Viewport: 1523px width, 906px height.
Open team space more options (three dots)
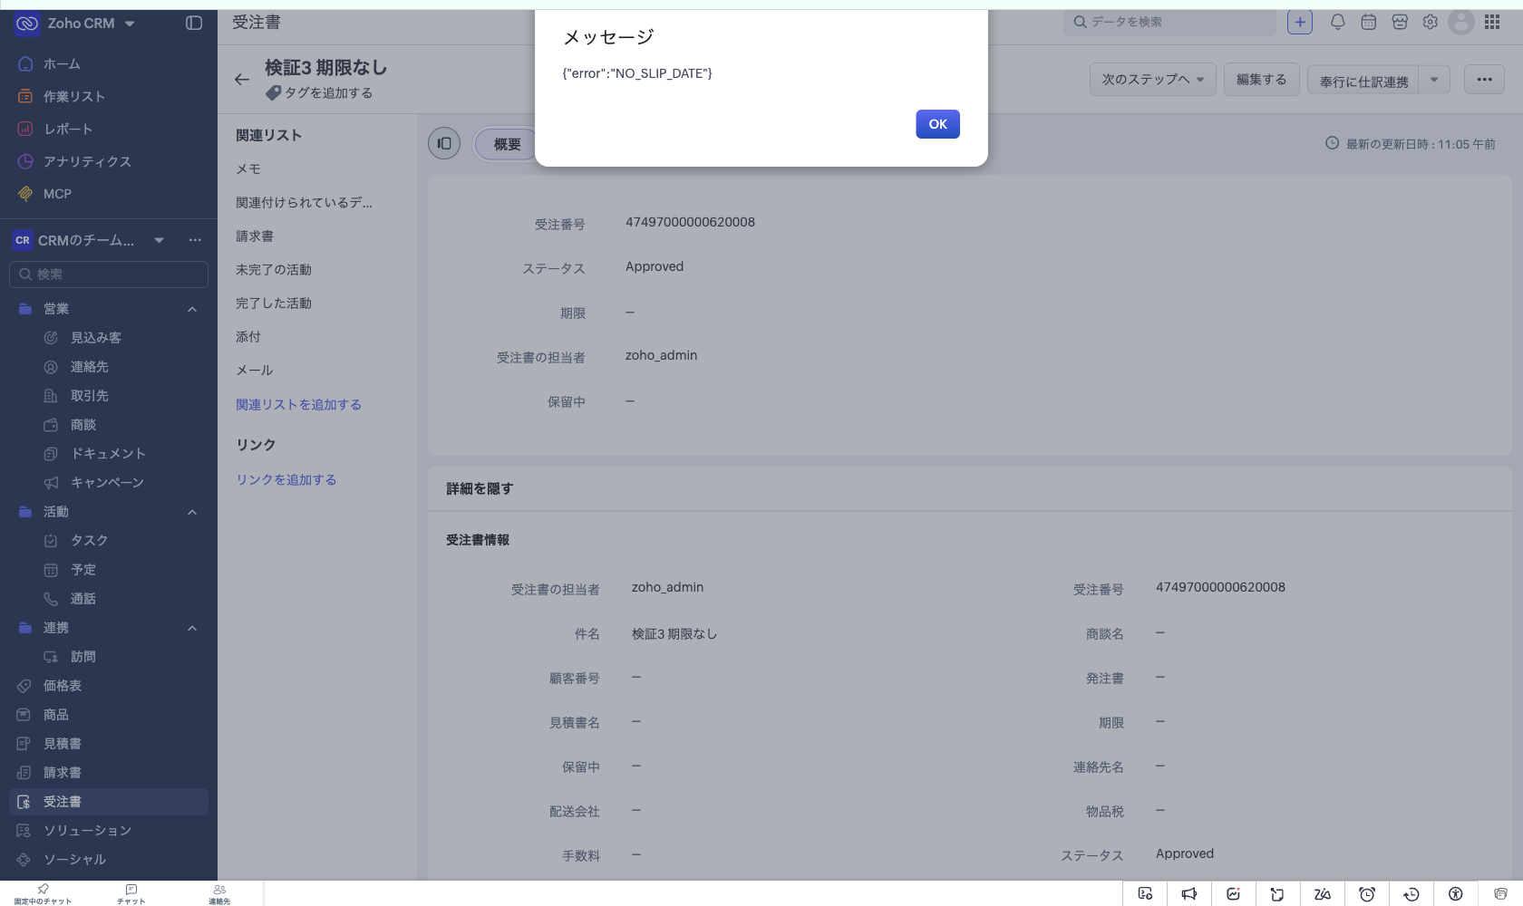tap(195, 240)
